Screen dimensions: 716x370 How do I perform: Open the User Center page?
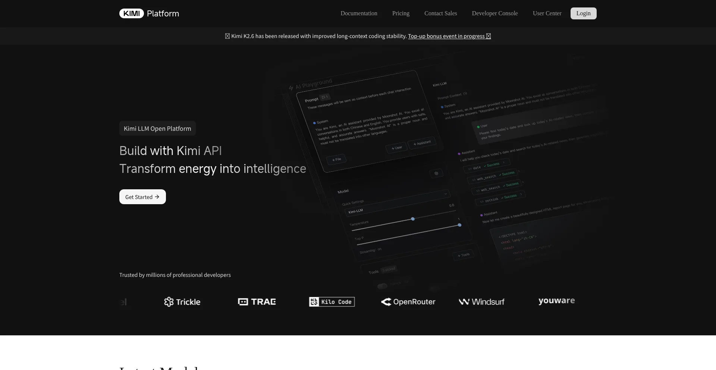click(547, 13)
